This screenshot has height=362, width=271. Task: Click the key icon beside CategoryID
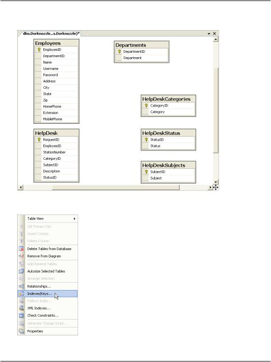click(146, 106)
